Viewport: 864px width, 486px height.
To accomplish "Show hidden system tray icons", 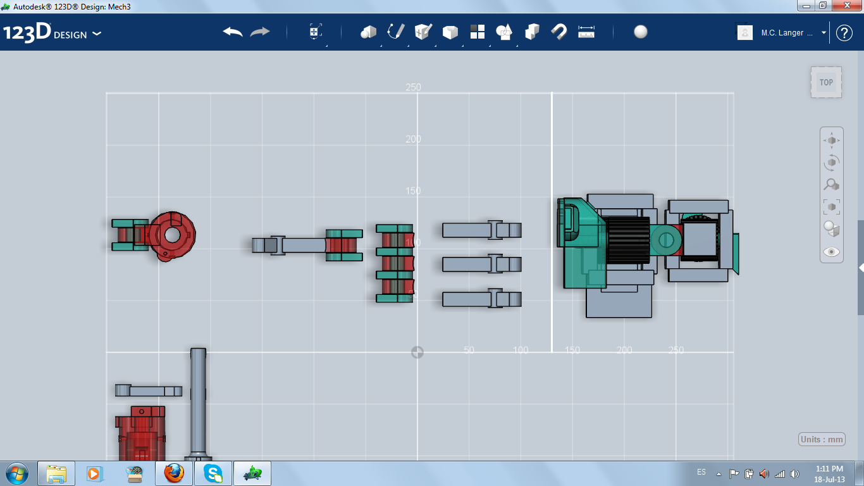I will pos(719,473).
